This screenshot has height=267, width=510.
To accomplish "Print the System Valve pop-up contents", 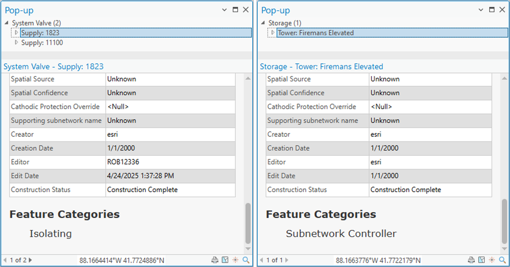I will click(215, 260).
